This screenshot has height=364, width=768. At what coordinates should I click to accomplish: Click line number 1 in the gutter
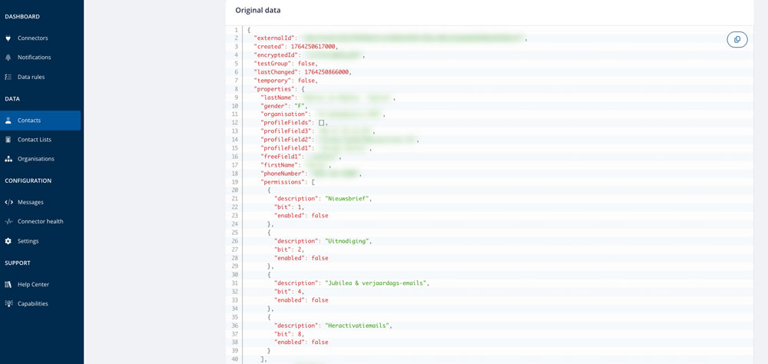click(237, 29)
